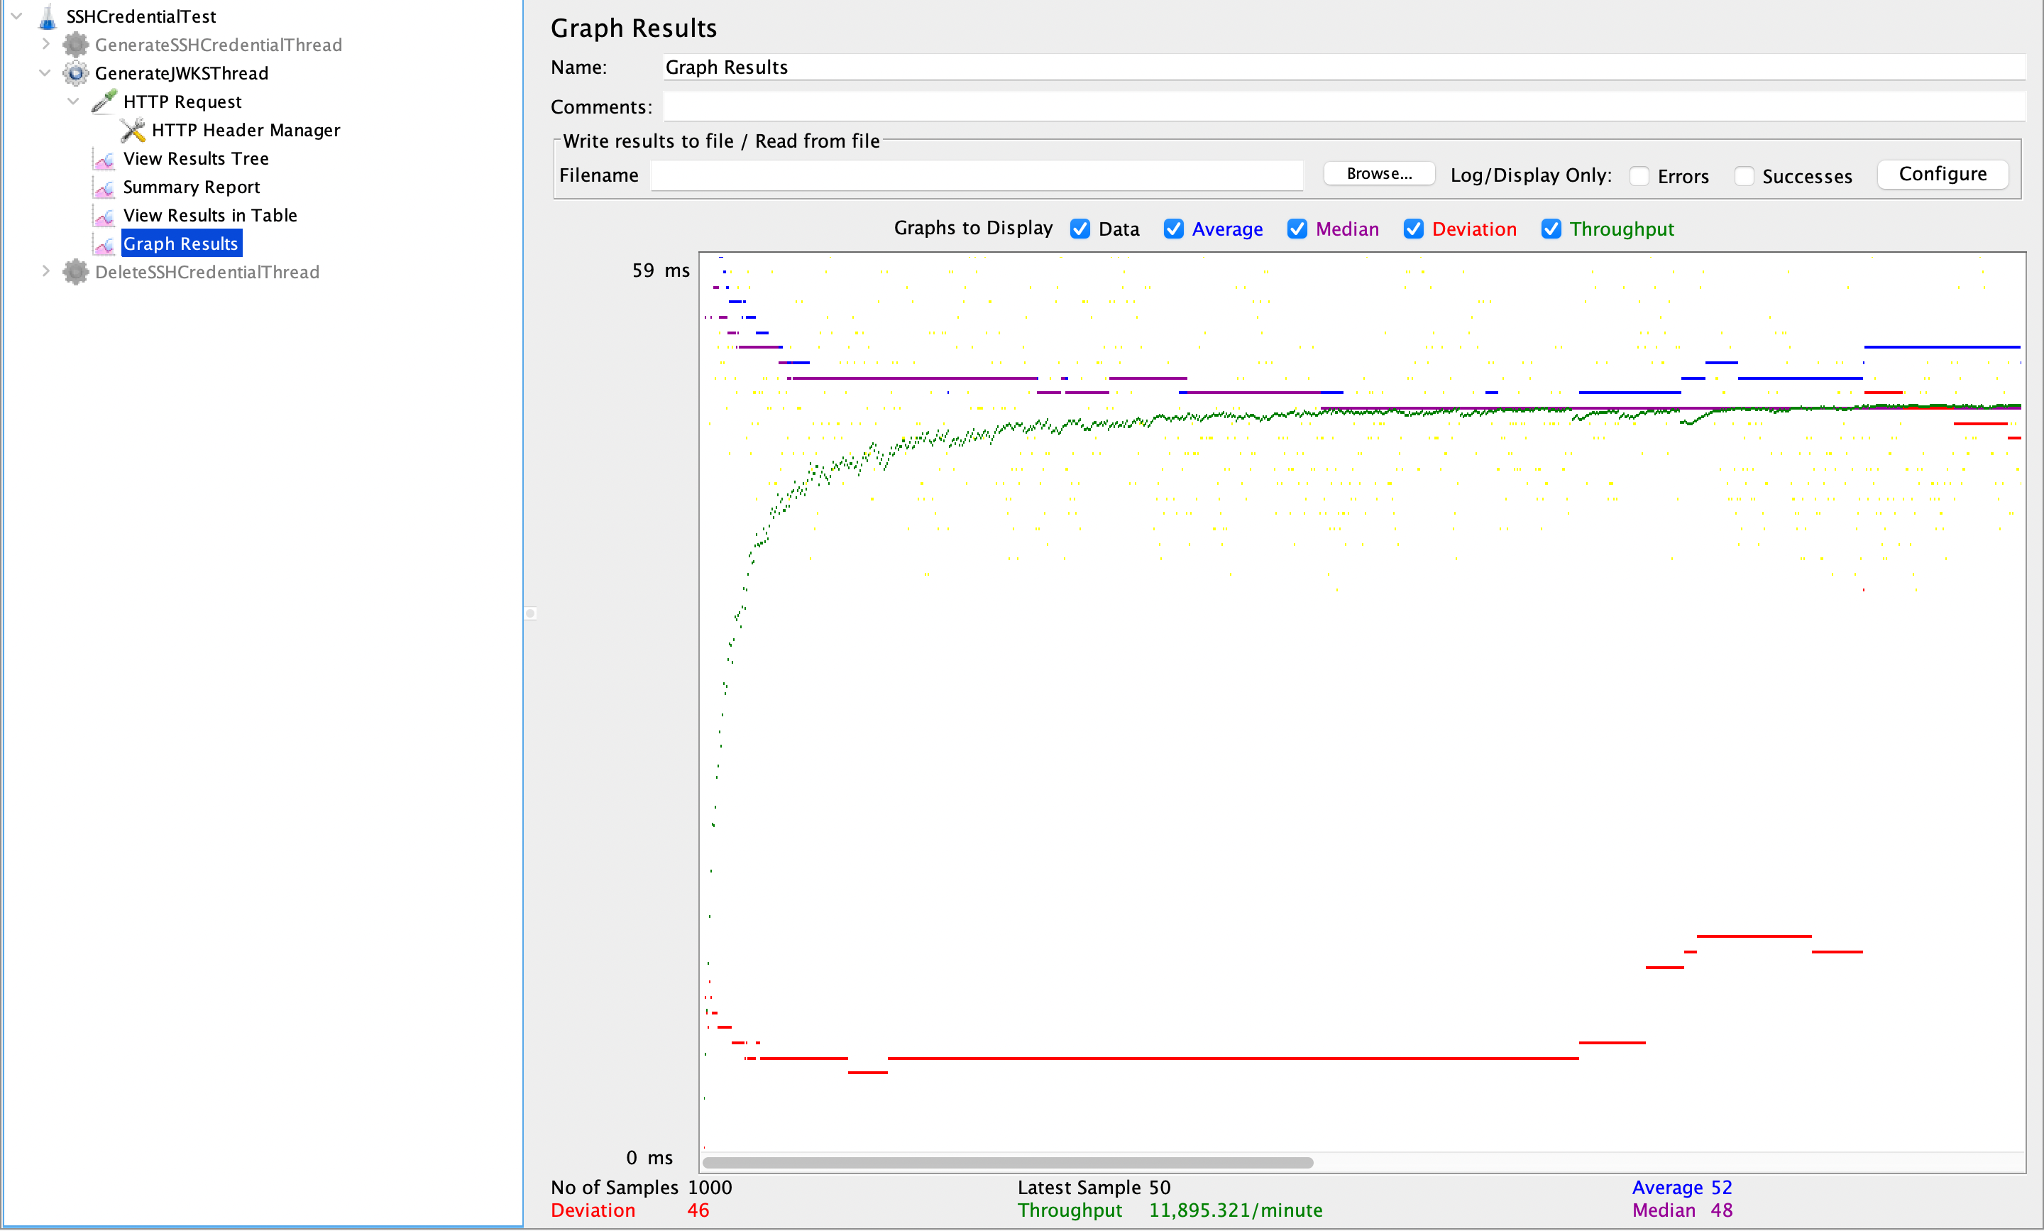Click the GenerateSSHCredentialThread gear icon
2044x1231 pixels.
pyautogui.click(x=75, y=45)
